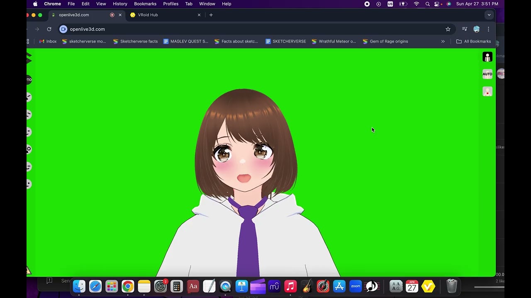Launch Keynote from the Dock
The width and height of the screenshot is (531, 298).
tap(242, 286)
